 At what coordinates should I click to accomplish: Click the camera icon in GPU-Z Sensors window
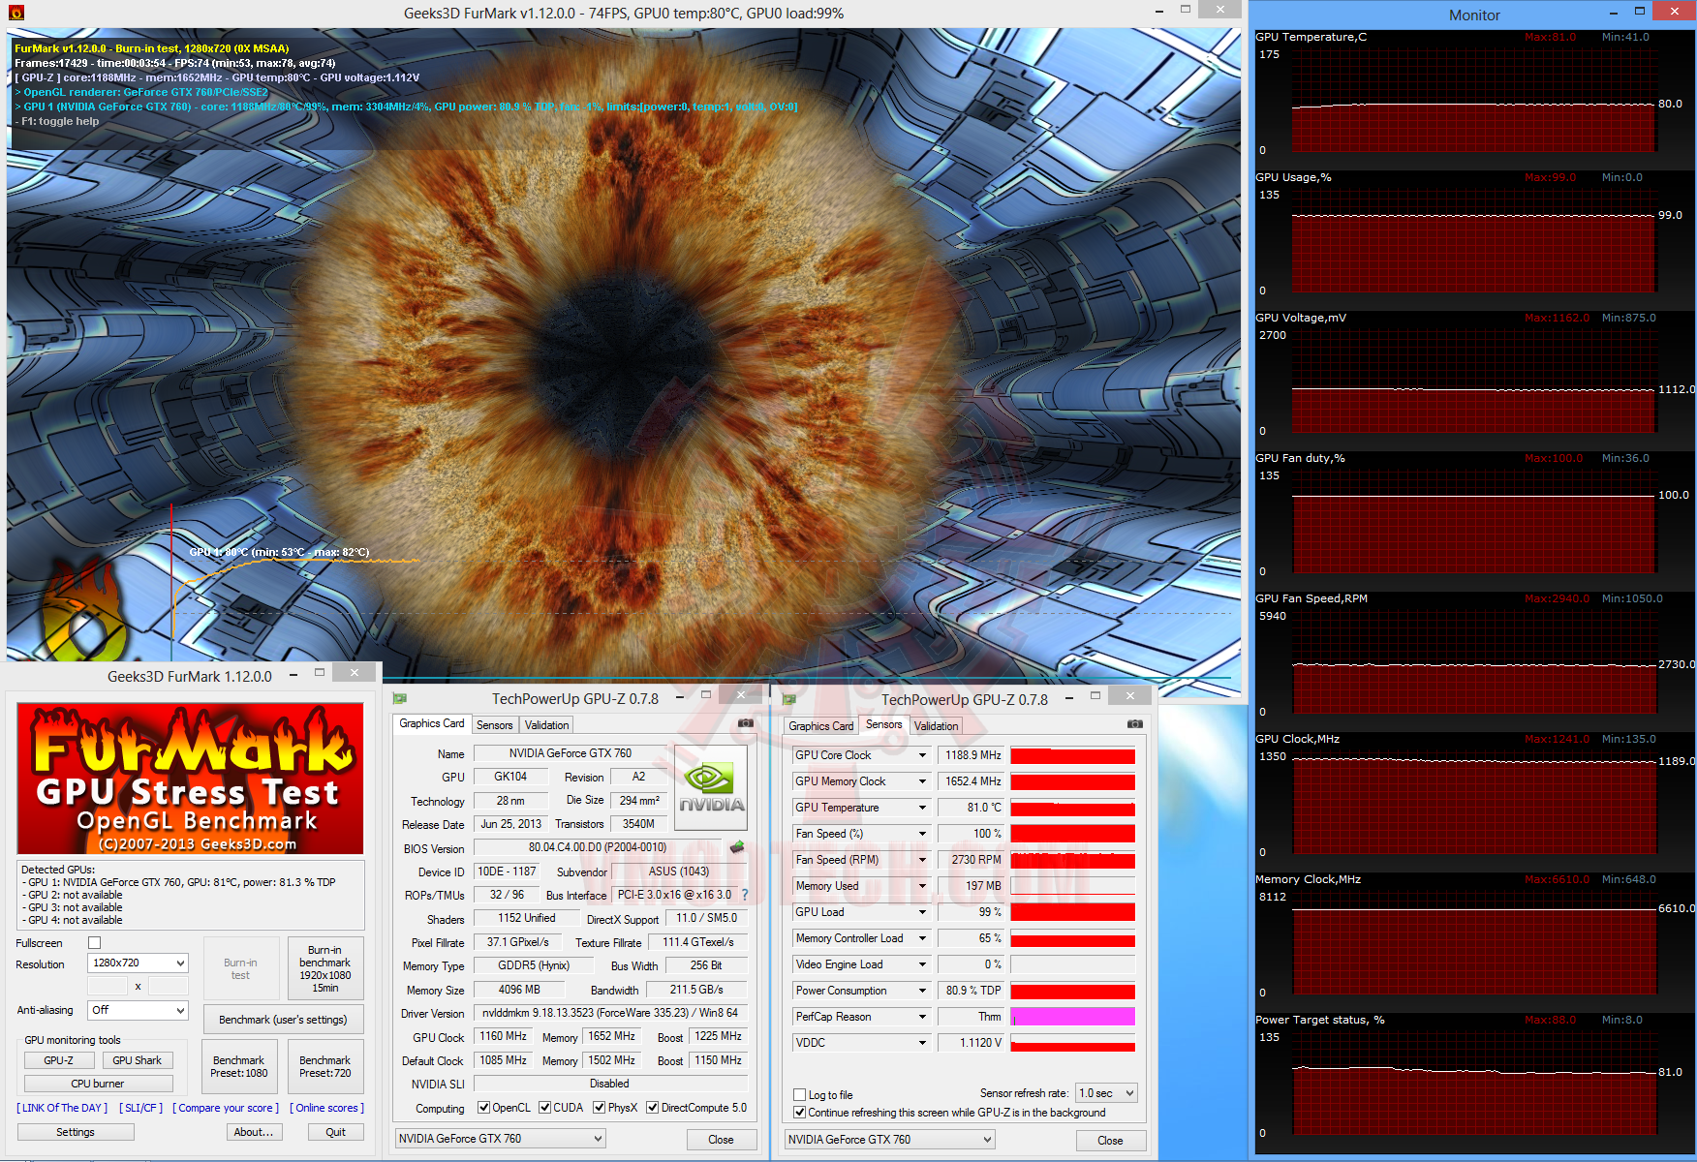1134,724
